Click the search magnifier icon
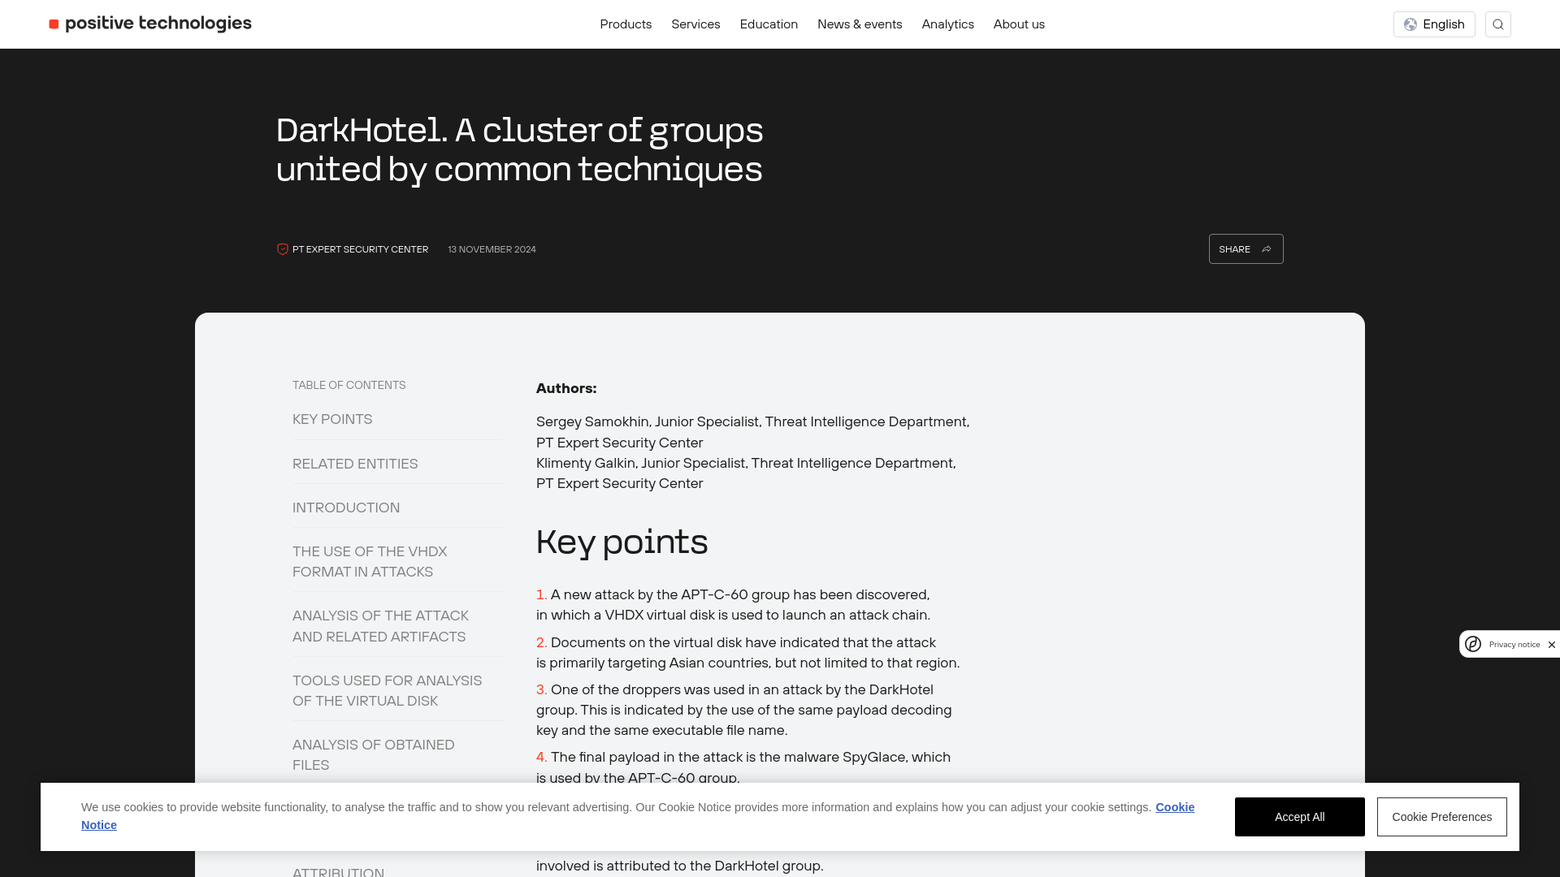The image size is (1560, 877). pos(1498,24)
